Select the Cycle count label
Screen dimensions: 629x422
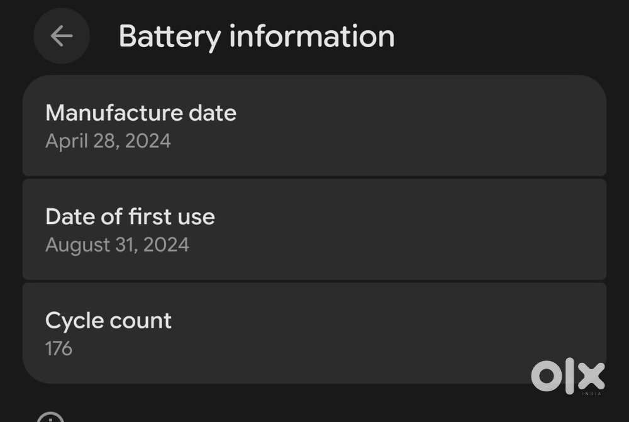pyautogui.click(x=108, y=321)
